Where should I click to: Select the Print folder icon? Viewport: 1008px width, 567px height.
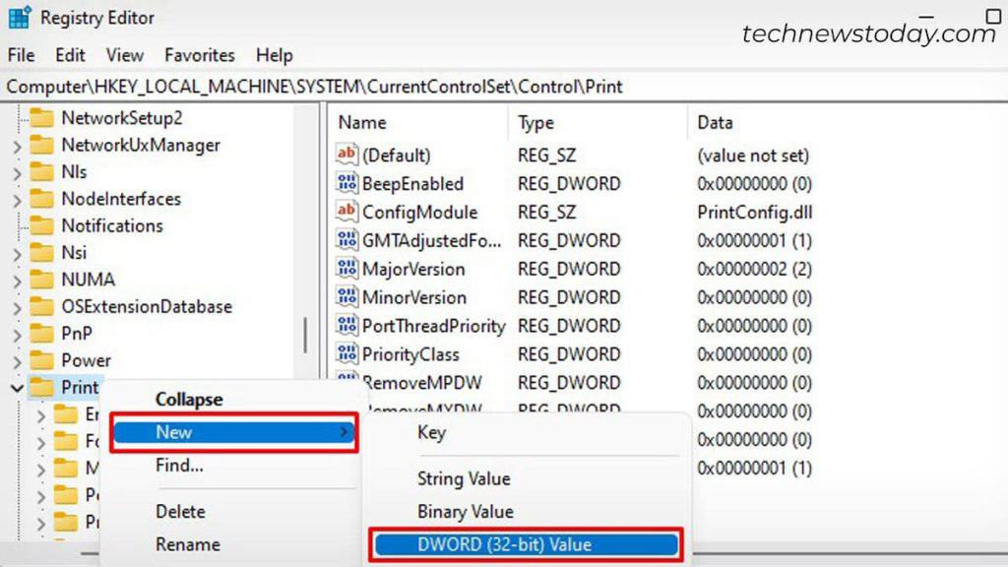(40, 388)
